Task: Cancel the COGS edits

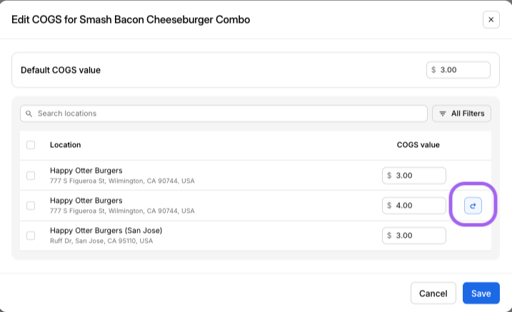Action: (x=433, y=293)
